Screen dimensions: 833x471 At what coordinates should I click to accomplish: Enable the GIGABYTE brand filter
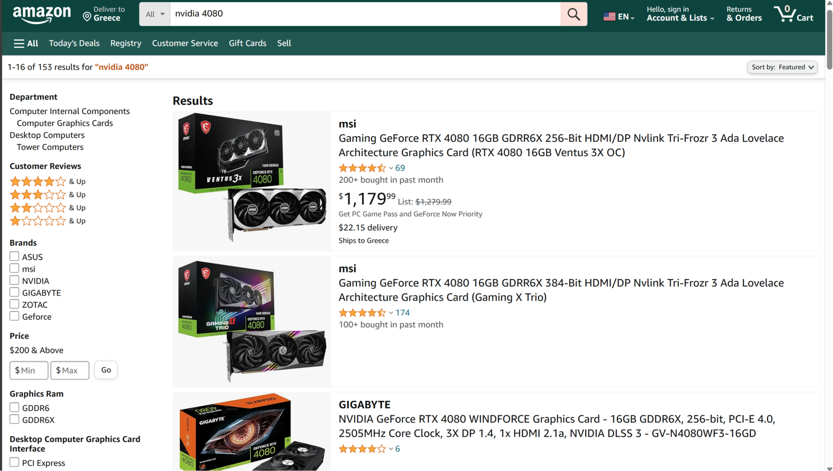tap(15, 292)
